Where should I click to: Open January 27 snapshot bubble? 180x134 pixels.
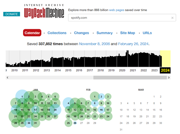55,116
